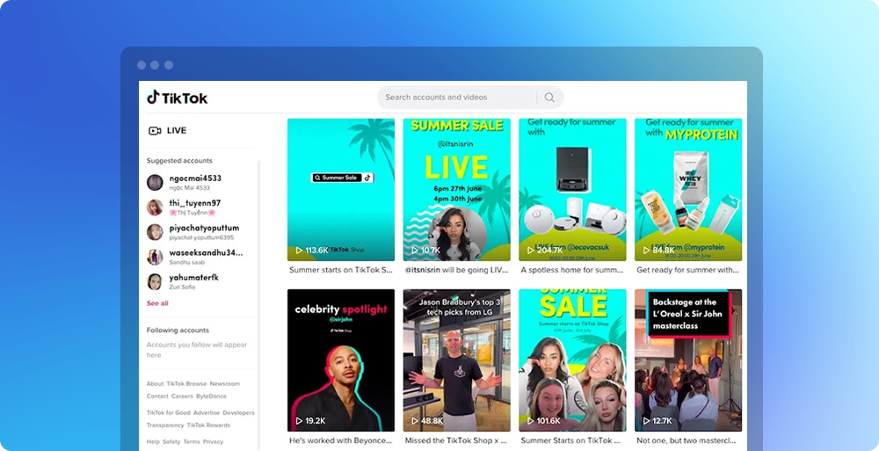Click See all suggested accounts
Viewport: 879px width, 451px height.
pyautogui.click(x=157, y=303)
